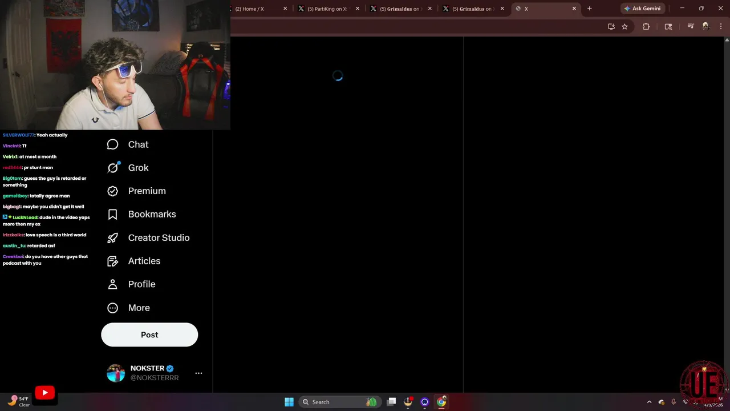Click the page vertical scrollbar

[727, 214]
